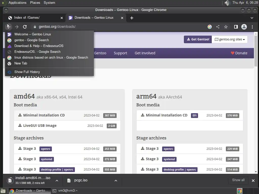Open Chrome three-dot menu

tap(252, 27)
